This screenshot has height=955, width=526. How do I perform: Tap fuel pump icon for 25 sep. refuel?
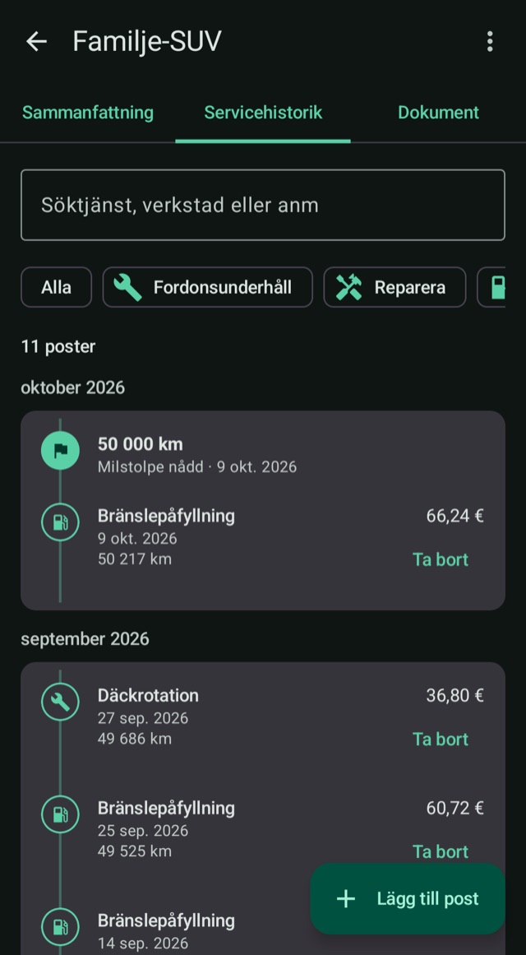pos(60,814)
